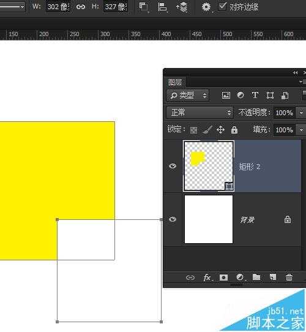Expand the 不透明度 opacity dropdown arrow
This screenshot has height=332, width=306.
301,113
